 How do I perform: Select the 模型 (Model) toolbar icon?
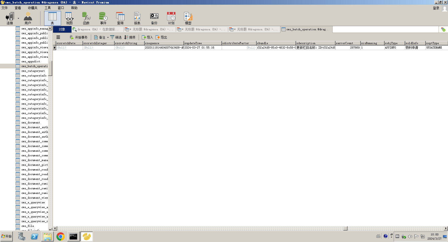[188, 18]
